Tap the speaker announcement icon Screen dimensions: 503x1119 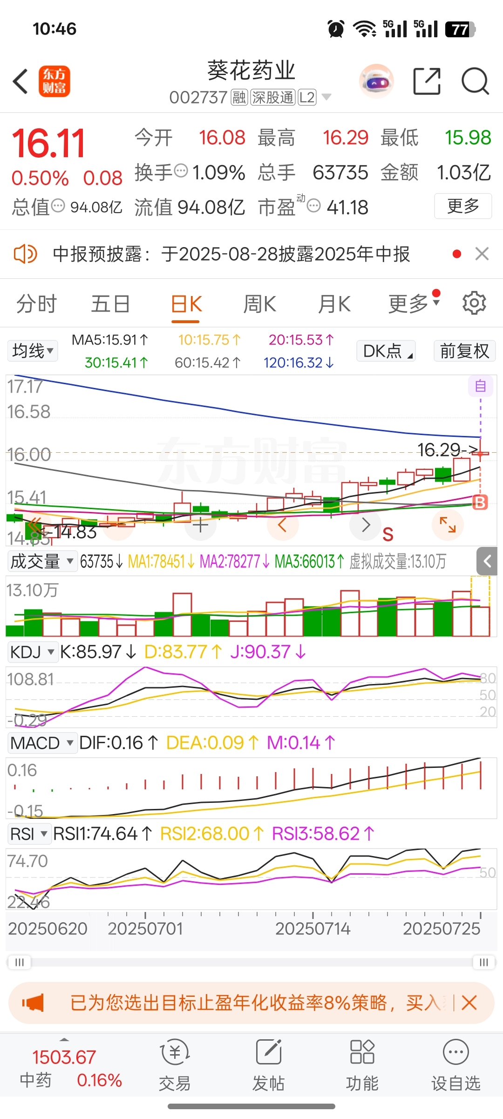point(25,254)
